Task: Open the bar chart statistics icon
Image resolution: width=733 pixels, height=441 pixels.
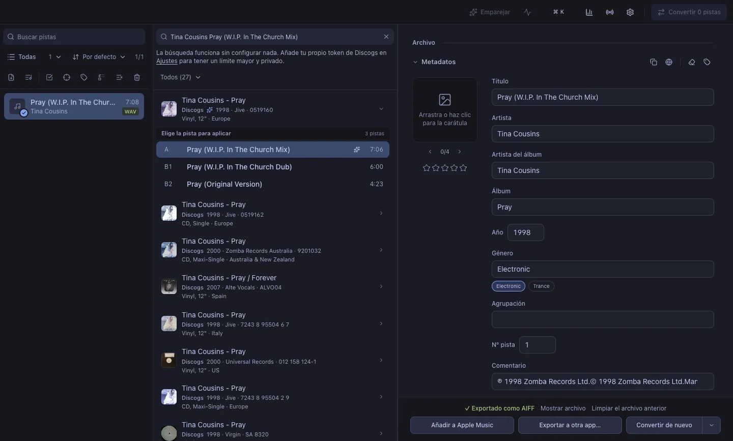Action: 589,12
